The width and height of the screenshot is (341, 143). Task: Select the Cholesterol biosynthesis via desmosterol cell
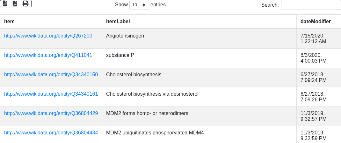point(199,97)
